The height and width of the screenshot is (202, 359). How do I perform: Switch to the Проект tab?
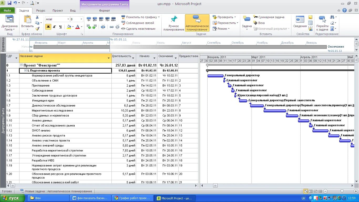pyautogui.click(x=58, y=11)
